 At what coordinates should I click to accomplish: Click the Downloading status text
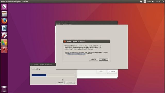click(x=36, y=69)
